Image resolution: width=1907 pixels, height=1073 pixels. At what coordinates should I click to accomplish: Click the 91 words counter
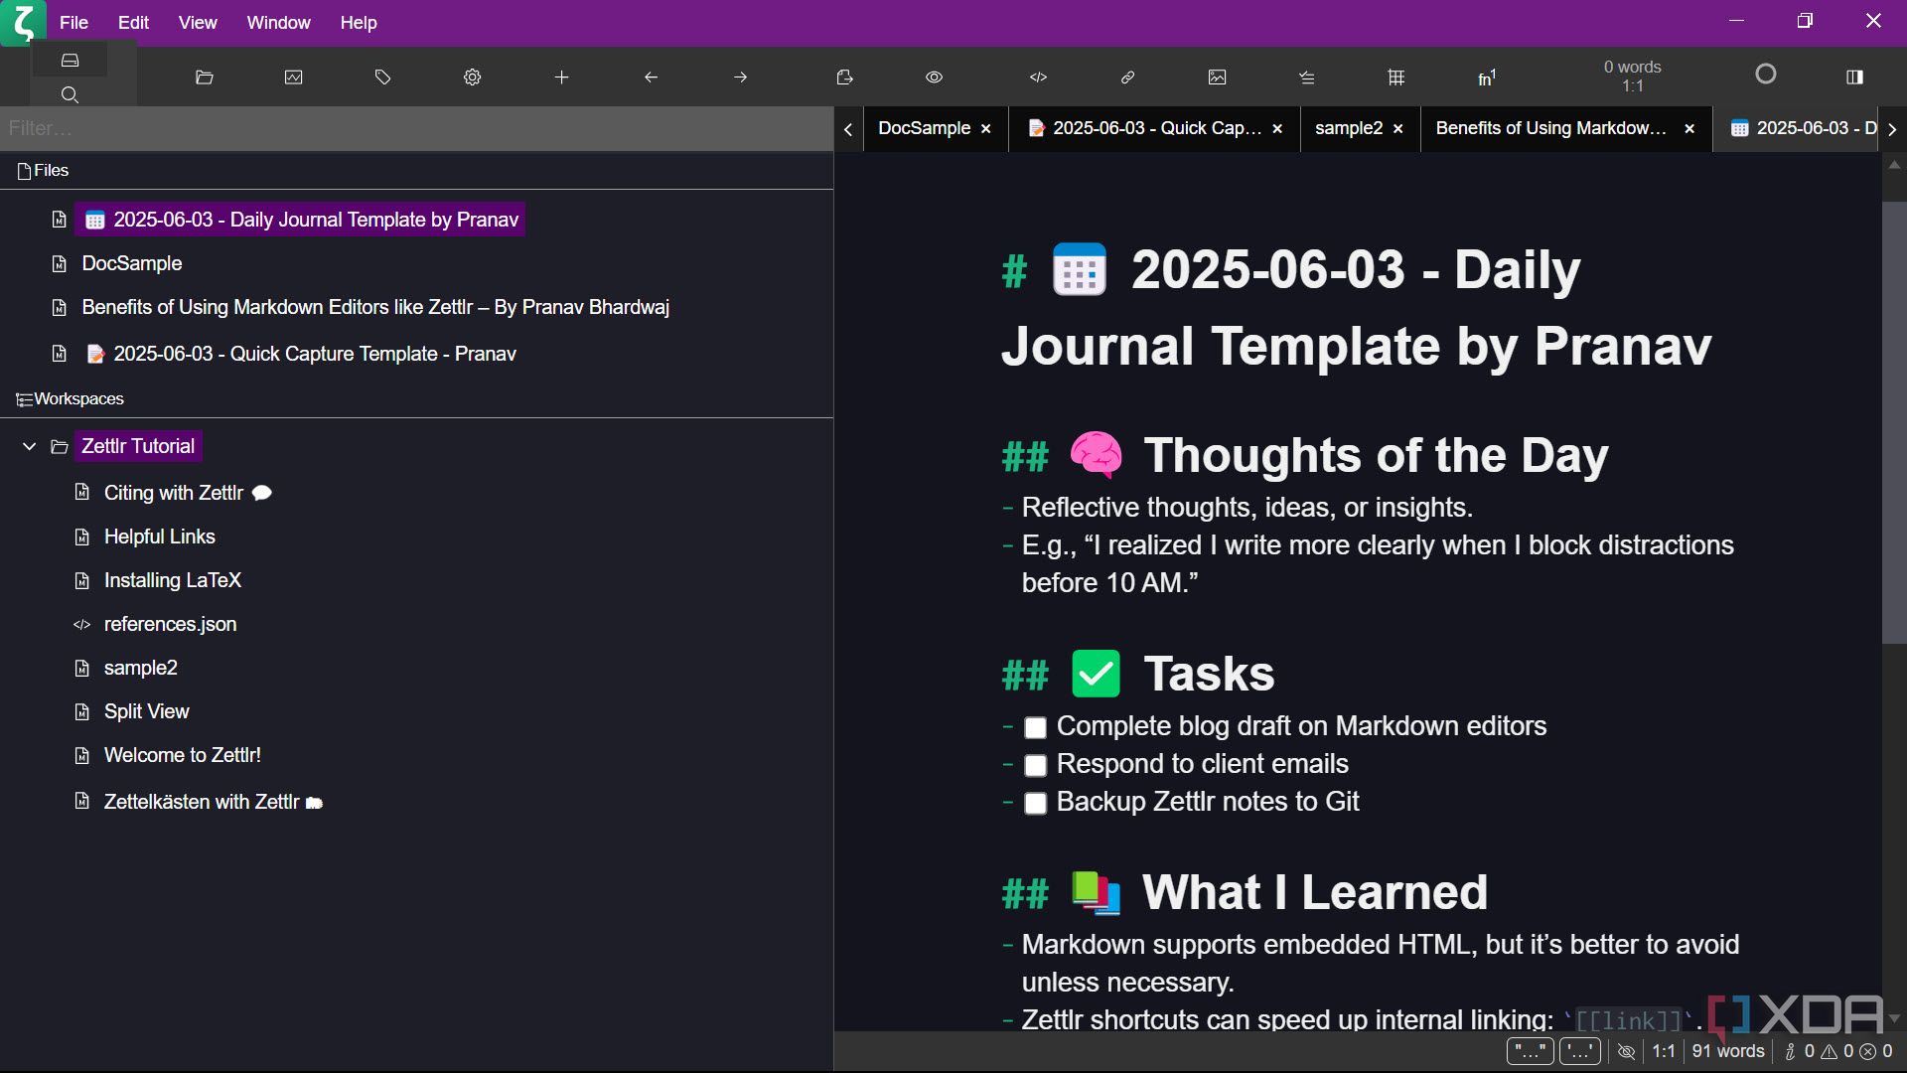pos(1728,1051)
